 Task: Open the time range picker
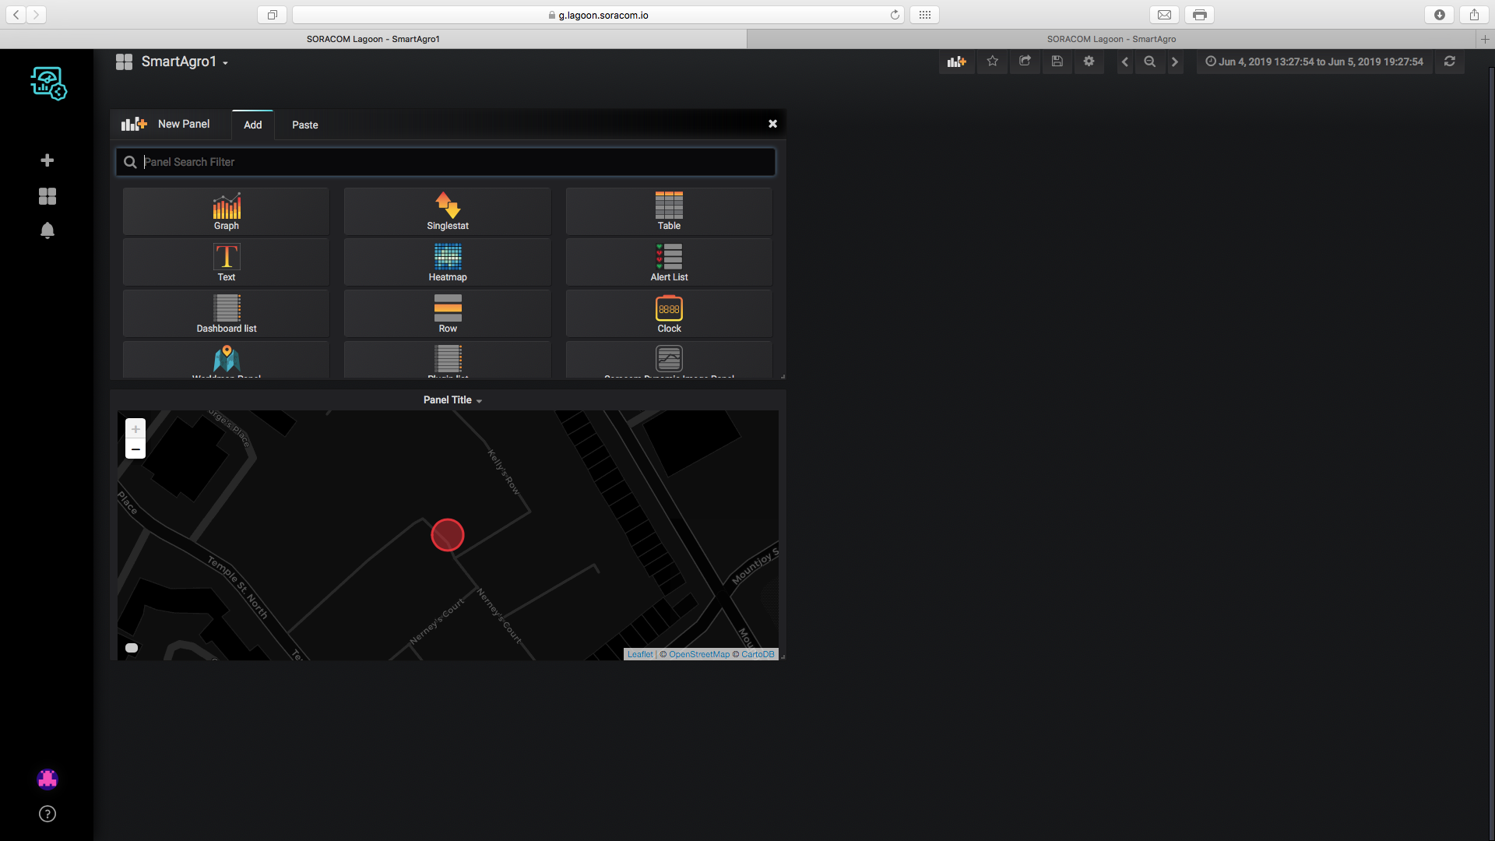pos(1314,62)
